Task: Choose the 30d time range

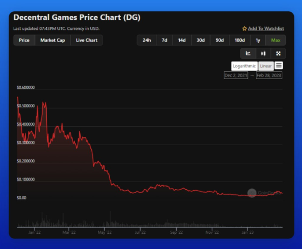Action: pyautogui.click(x=200, y=40)
